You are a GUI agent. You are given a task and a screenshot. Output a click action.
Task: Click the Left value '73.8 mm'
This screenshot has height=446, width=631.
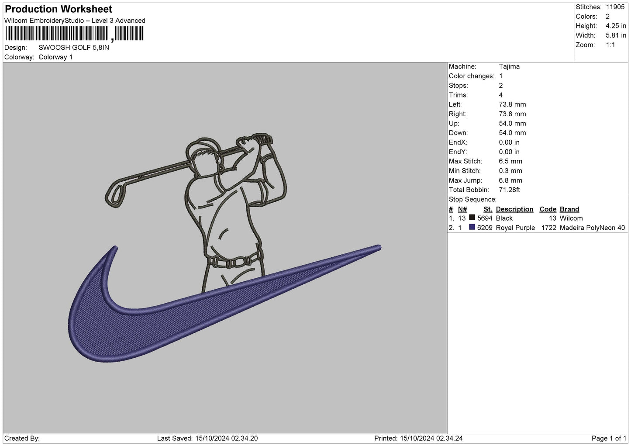coord(512,104)
